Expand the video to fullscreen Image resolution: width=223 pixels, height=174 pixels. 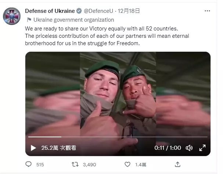[202, 148]
